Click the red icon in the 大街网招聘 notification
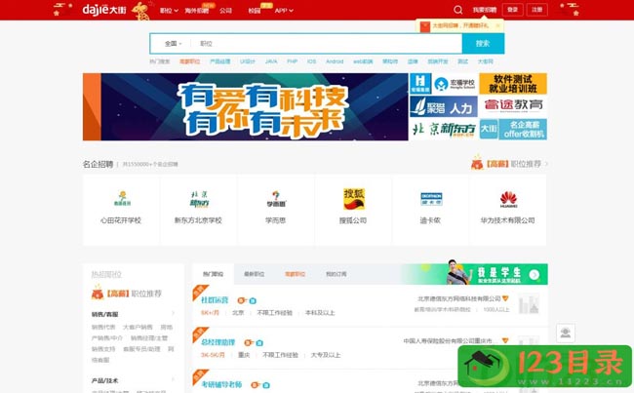 click(x=424, y=26)
